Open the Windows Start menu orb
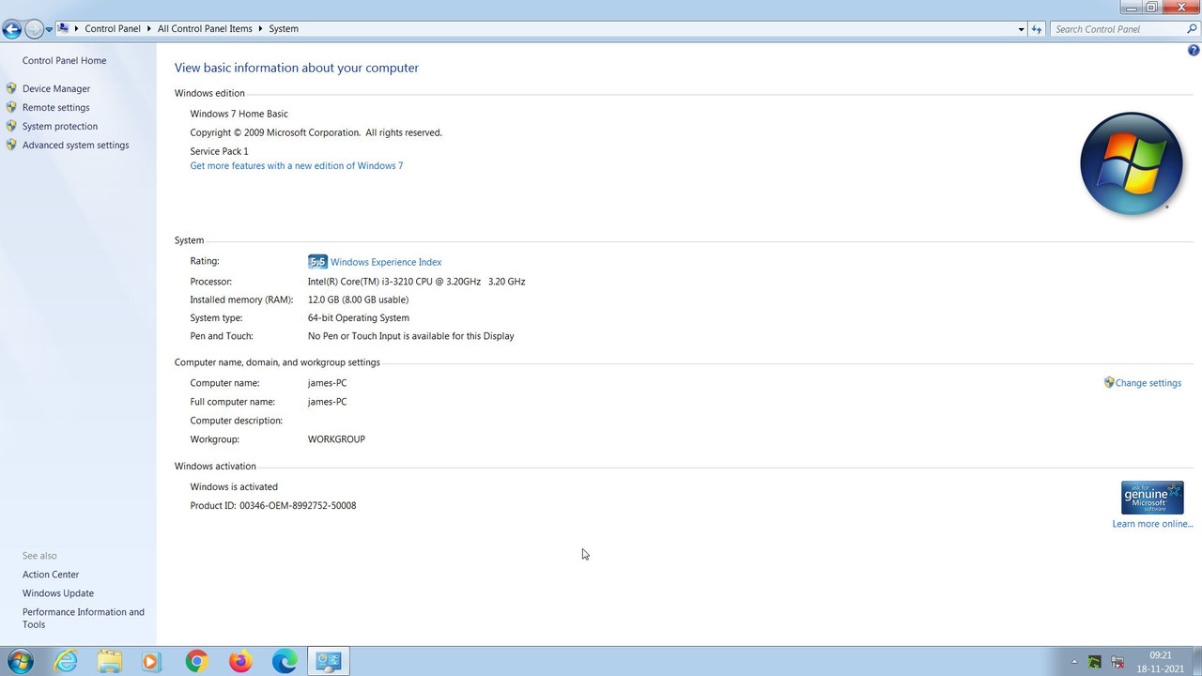This screenshot has width=1202, height=676. 20,661
